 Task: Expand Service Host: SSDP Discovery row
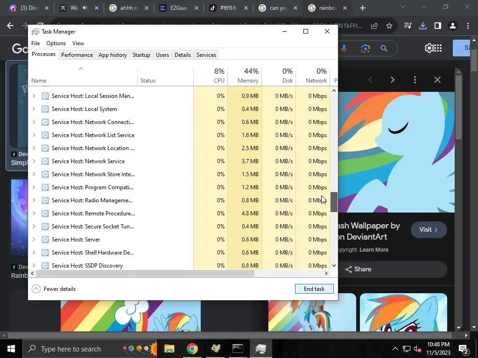[34, 265]
